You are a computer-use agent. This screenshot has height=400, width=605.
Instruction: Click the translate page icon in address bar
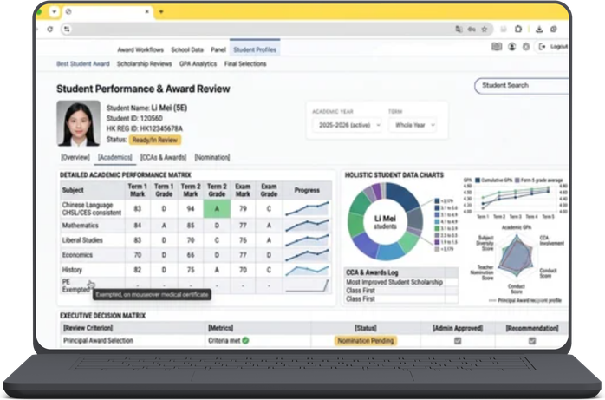(x=459, y=29)
